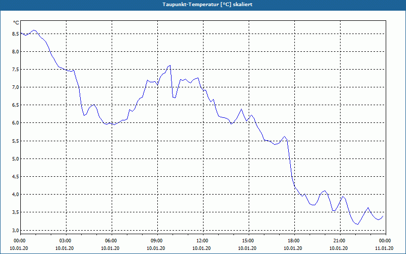Choose the '4,0' y-axis label
Viewport: 406px width, 254px height.
16,195
